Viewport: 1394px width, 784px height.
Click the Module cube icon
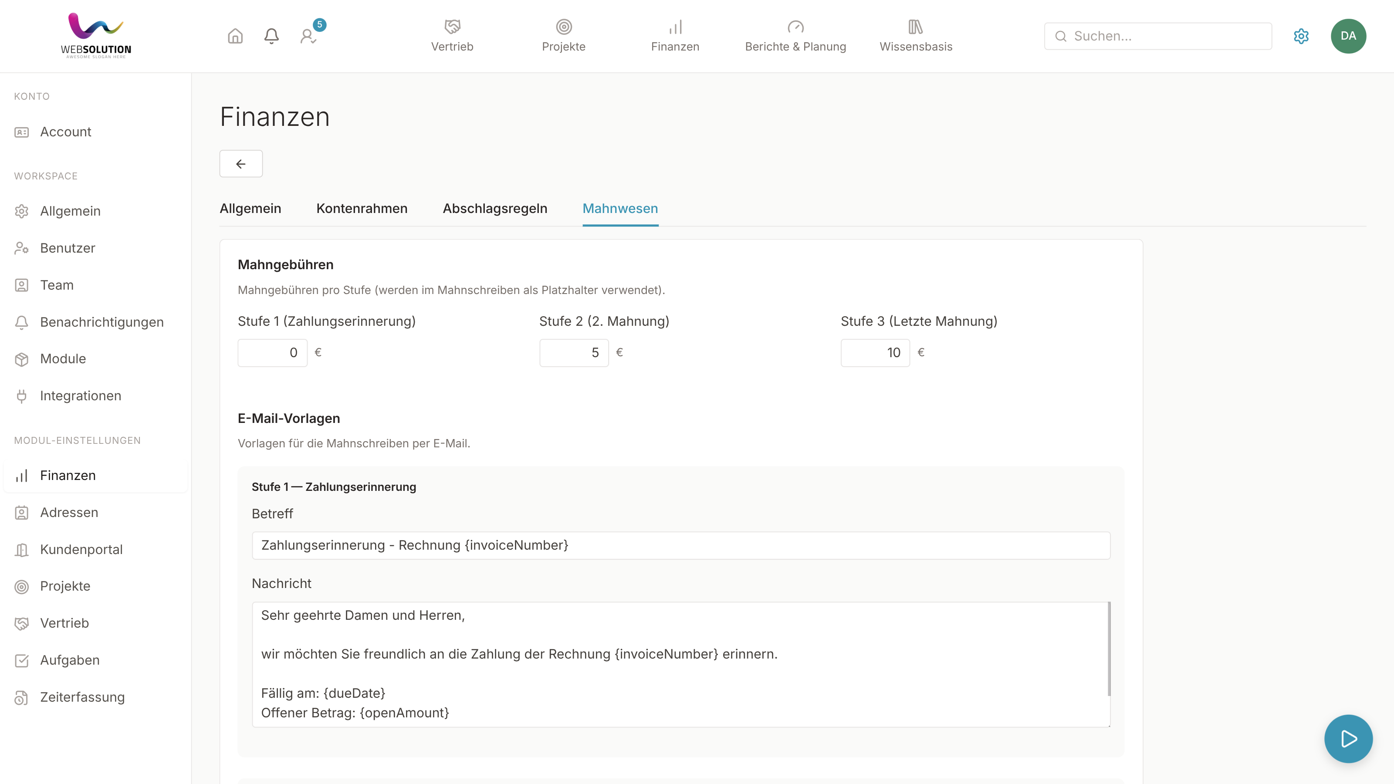(x=22, y=359)
